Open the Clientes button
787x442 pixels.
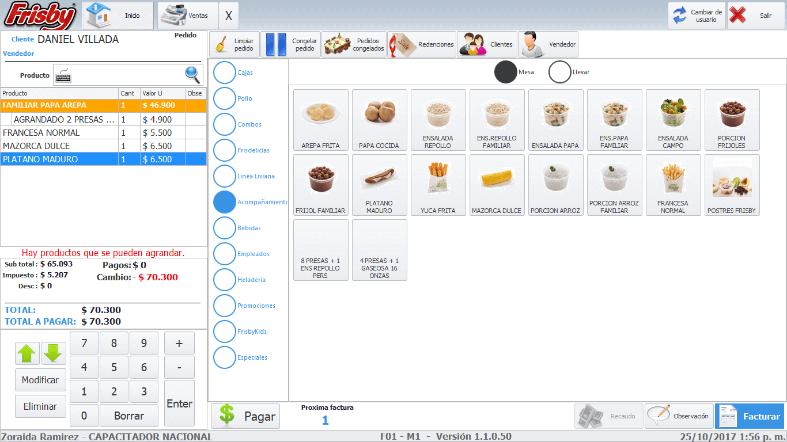(x=487, y=44)
